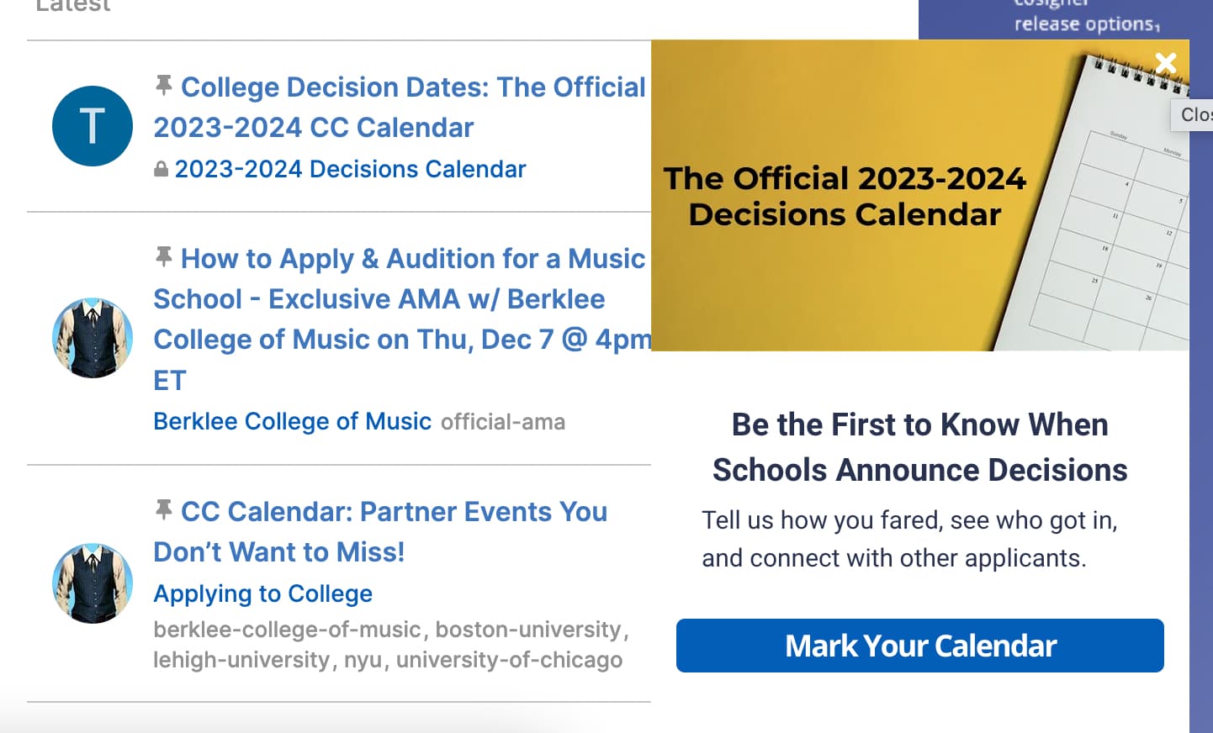Click the pin icon beside College Decision Dates
The image size is (1213, 733).
pyautogui.click(x=164, y=85)
